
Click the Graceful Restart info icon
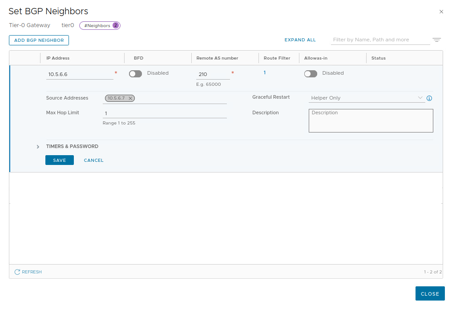point(429,98)
